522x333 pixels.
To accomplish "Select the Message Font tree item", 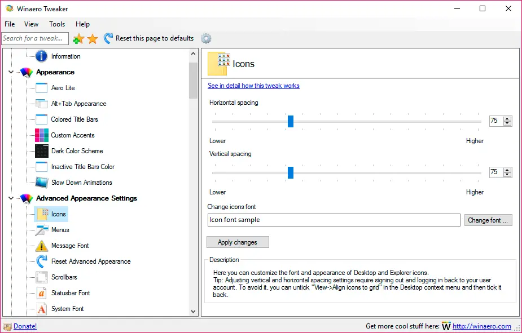I will click(x=70, y=246).
